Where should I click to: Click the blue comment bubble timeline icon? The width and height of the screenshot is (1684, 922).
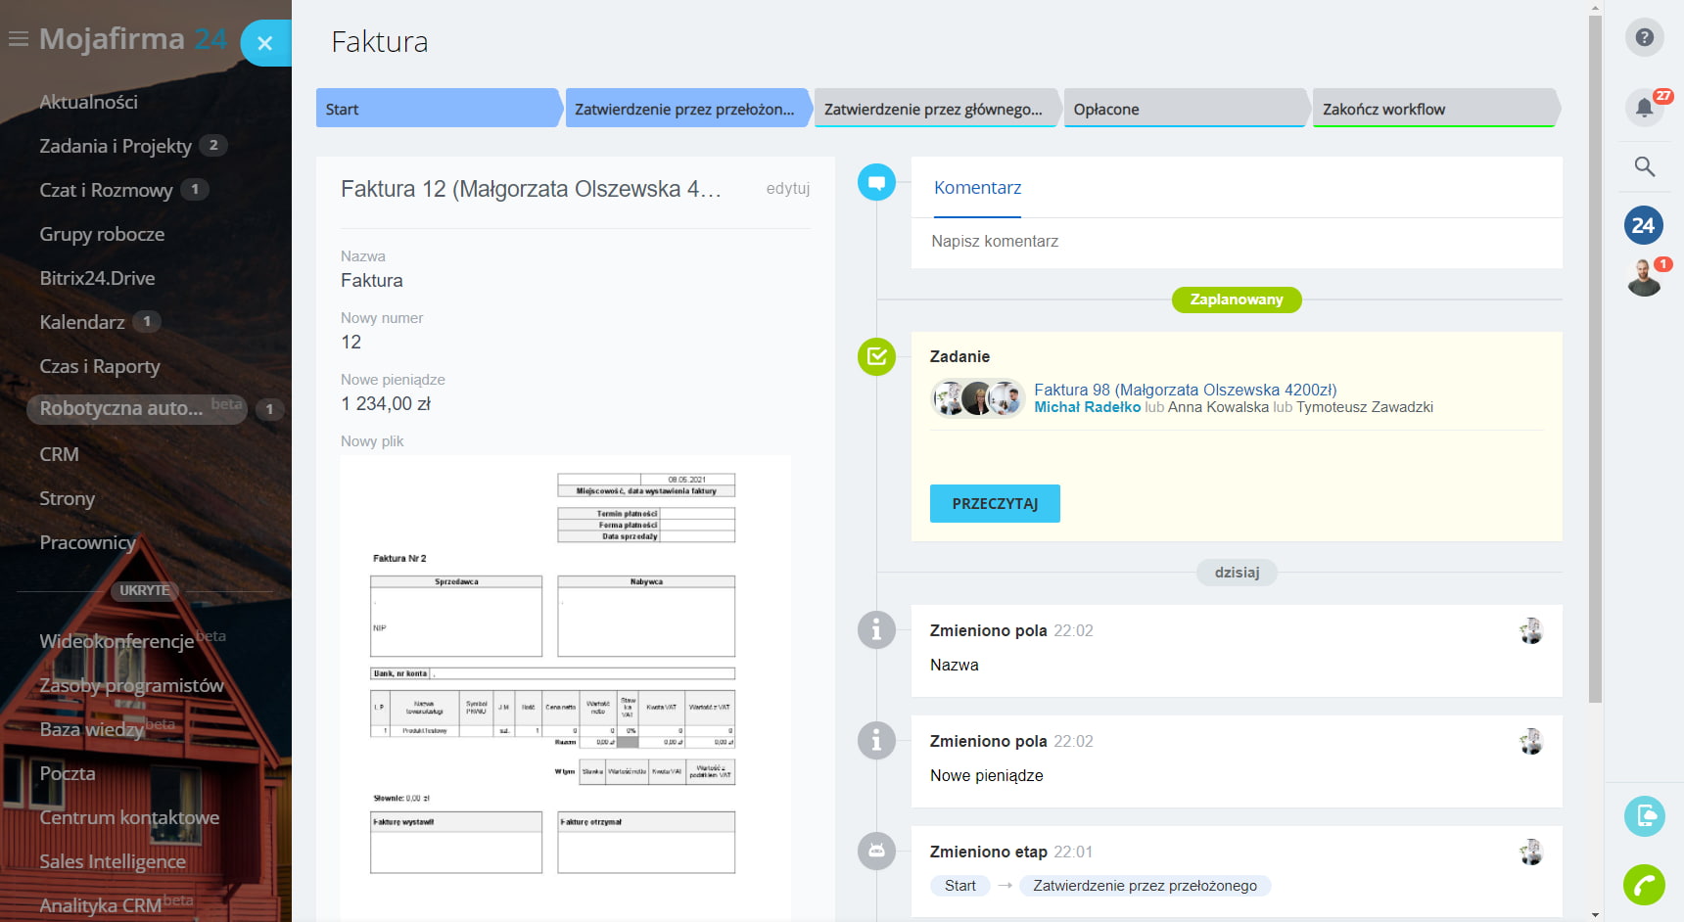(876, 183)
